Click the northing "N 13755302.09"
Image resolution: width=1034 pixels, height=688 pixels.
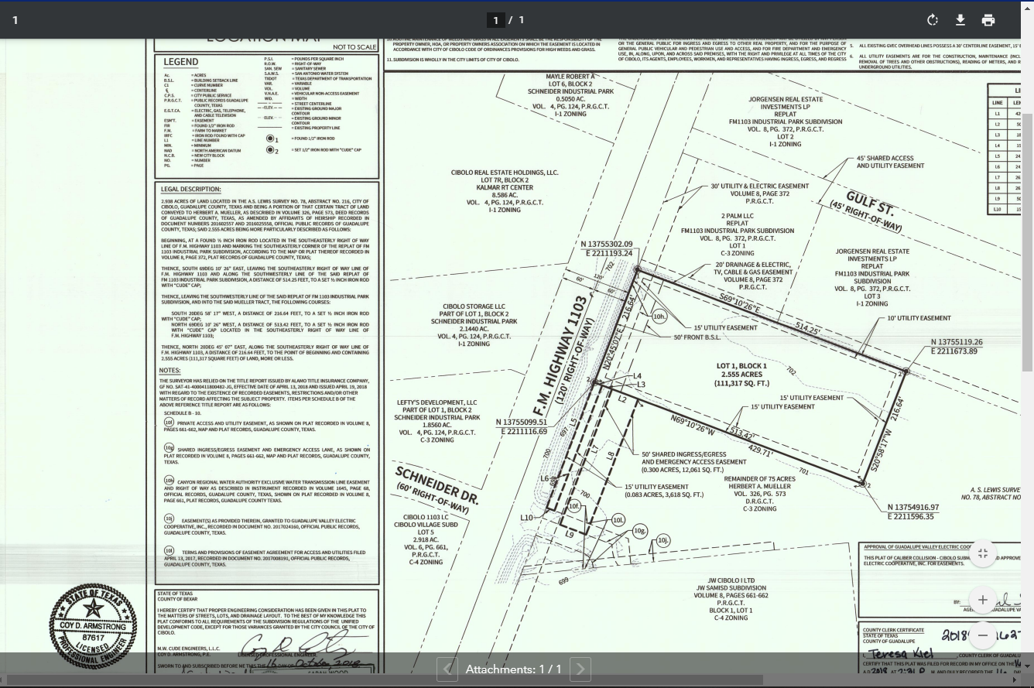pyautogui.click(x=607, y=245)
